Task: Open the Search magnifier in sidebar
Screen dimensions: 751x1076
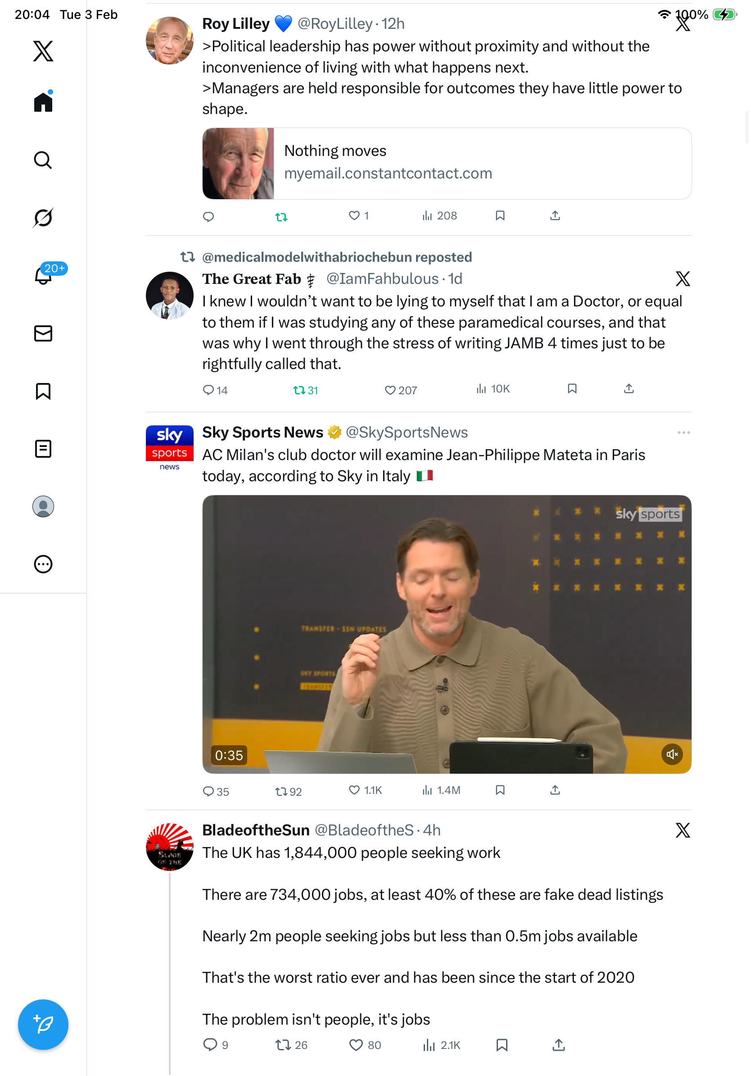Action: (x=43, y=160)
